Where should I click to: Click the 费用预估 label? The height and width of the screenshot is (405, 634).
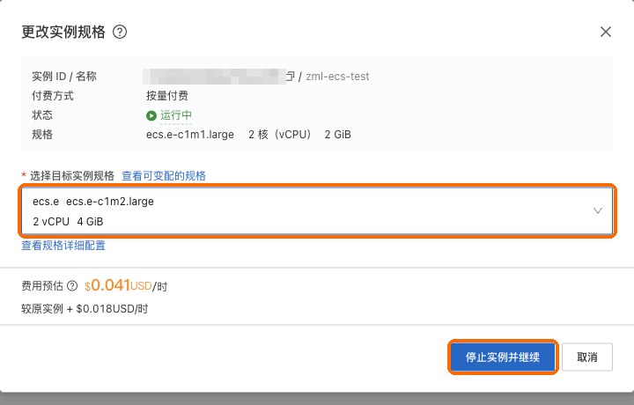42,286
